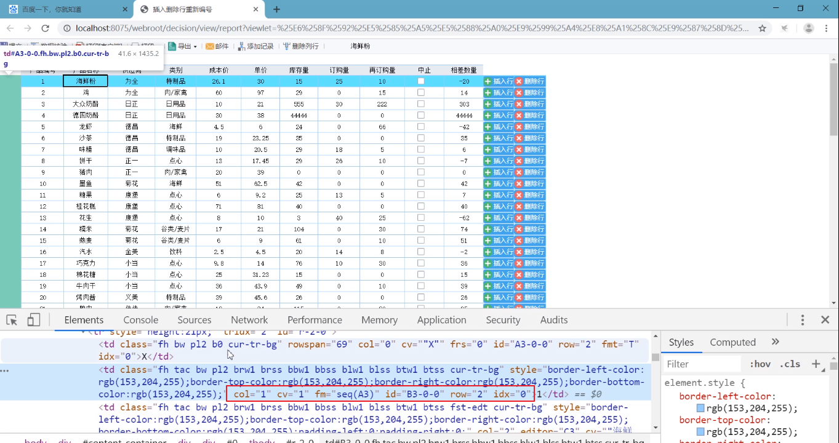The width and height of the screenshot is (839, 443).
Task: Open a new tab with the plus icon
Action: point(277,9)
